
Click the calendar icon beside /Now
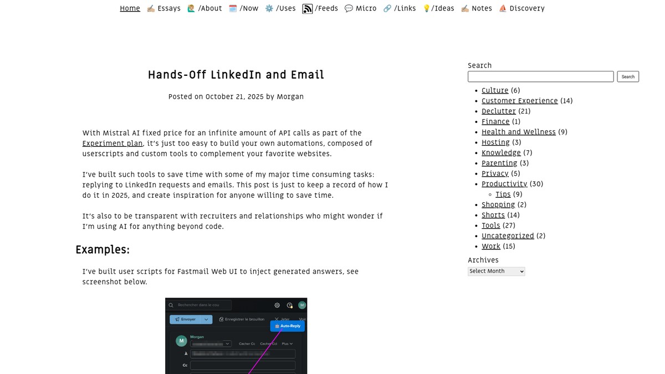tap(233, 8)
